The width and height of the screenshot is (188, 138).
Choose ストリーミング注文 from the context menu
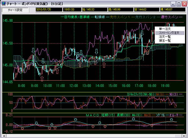point(170,33)
